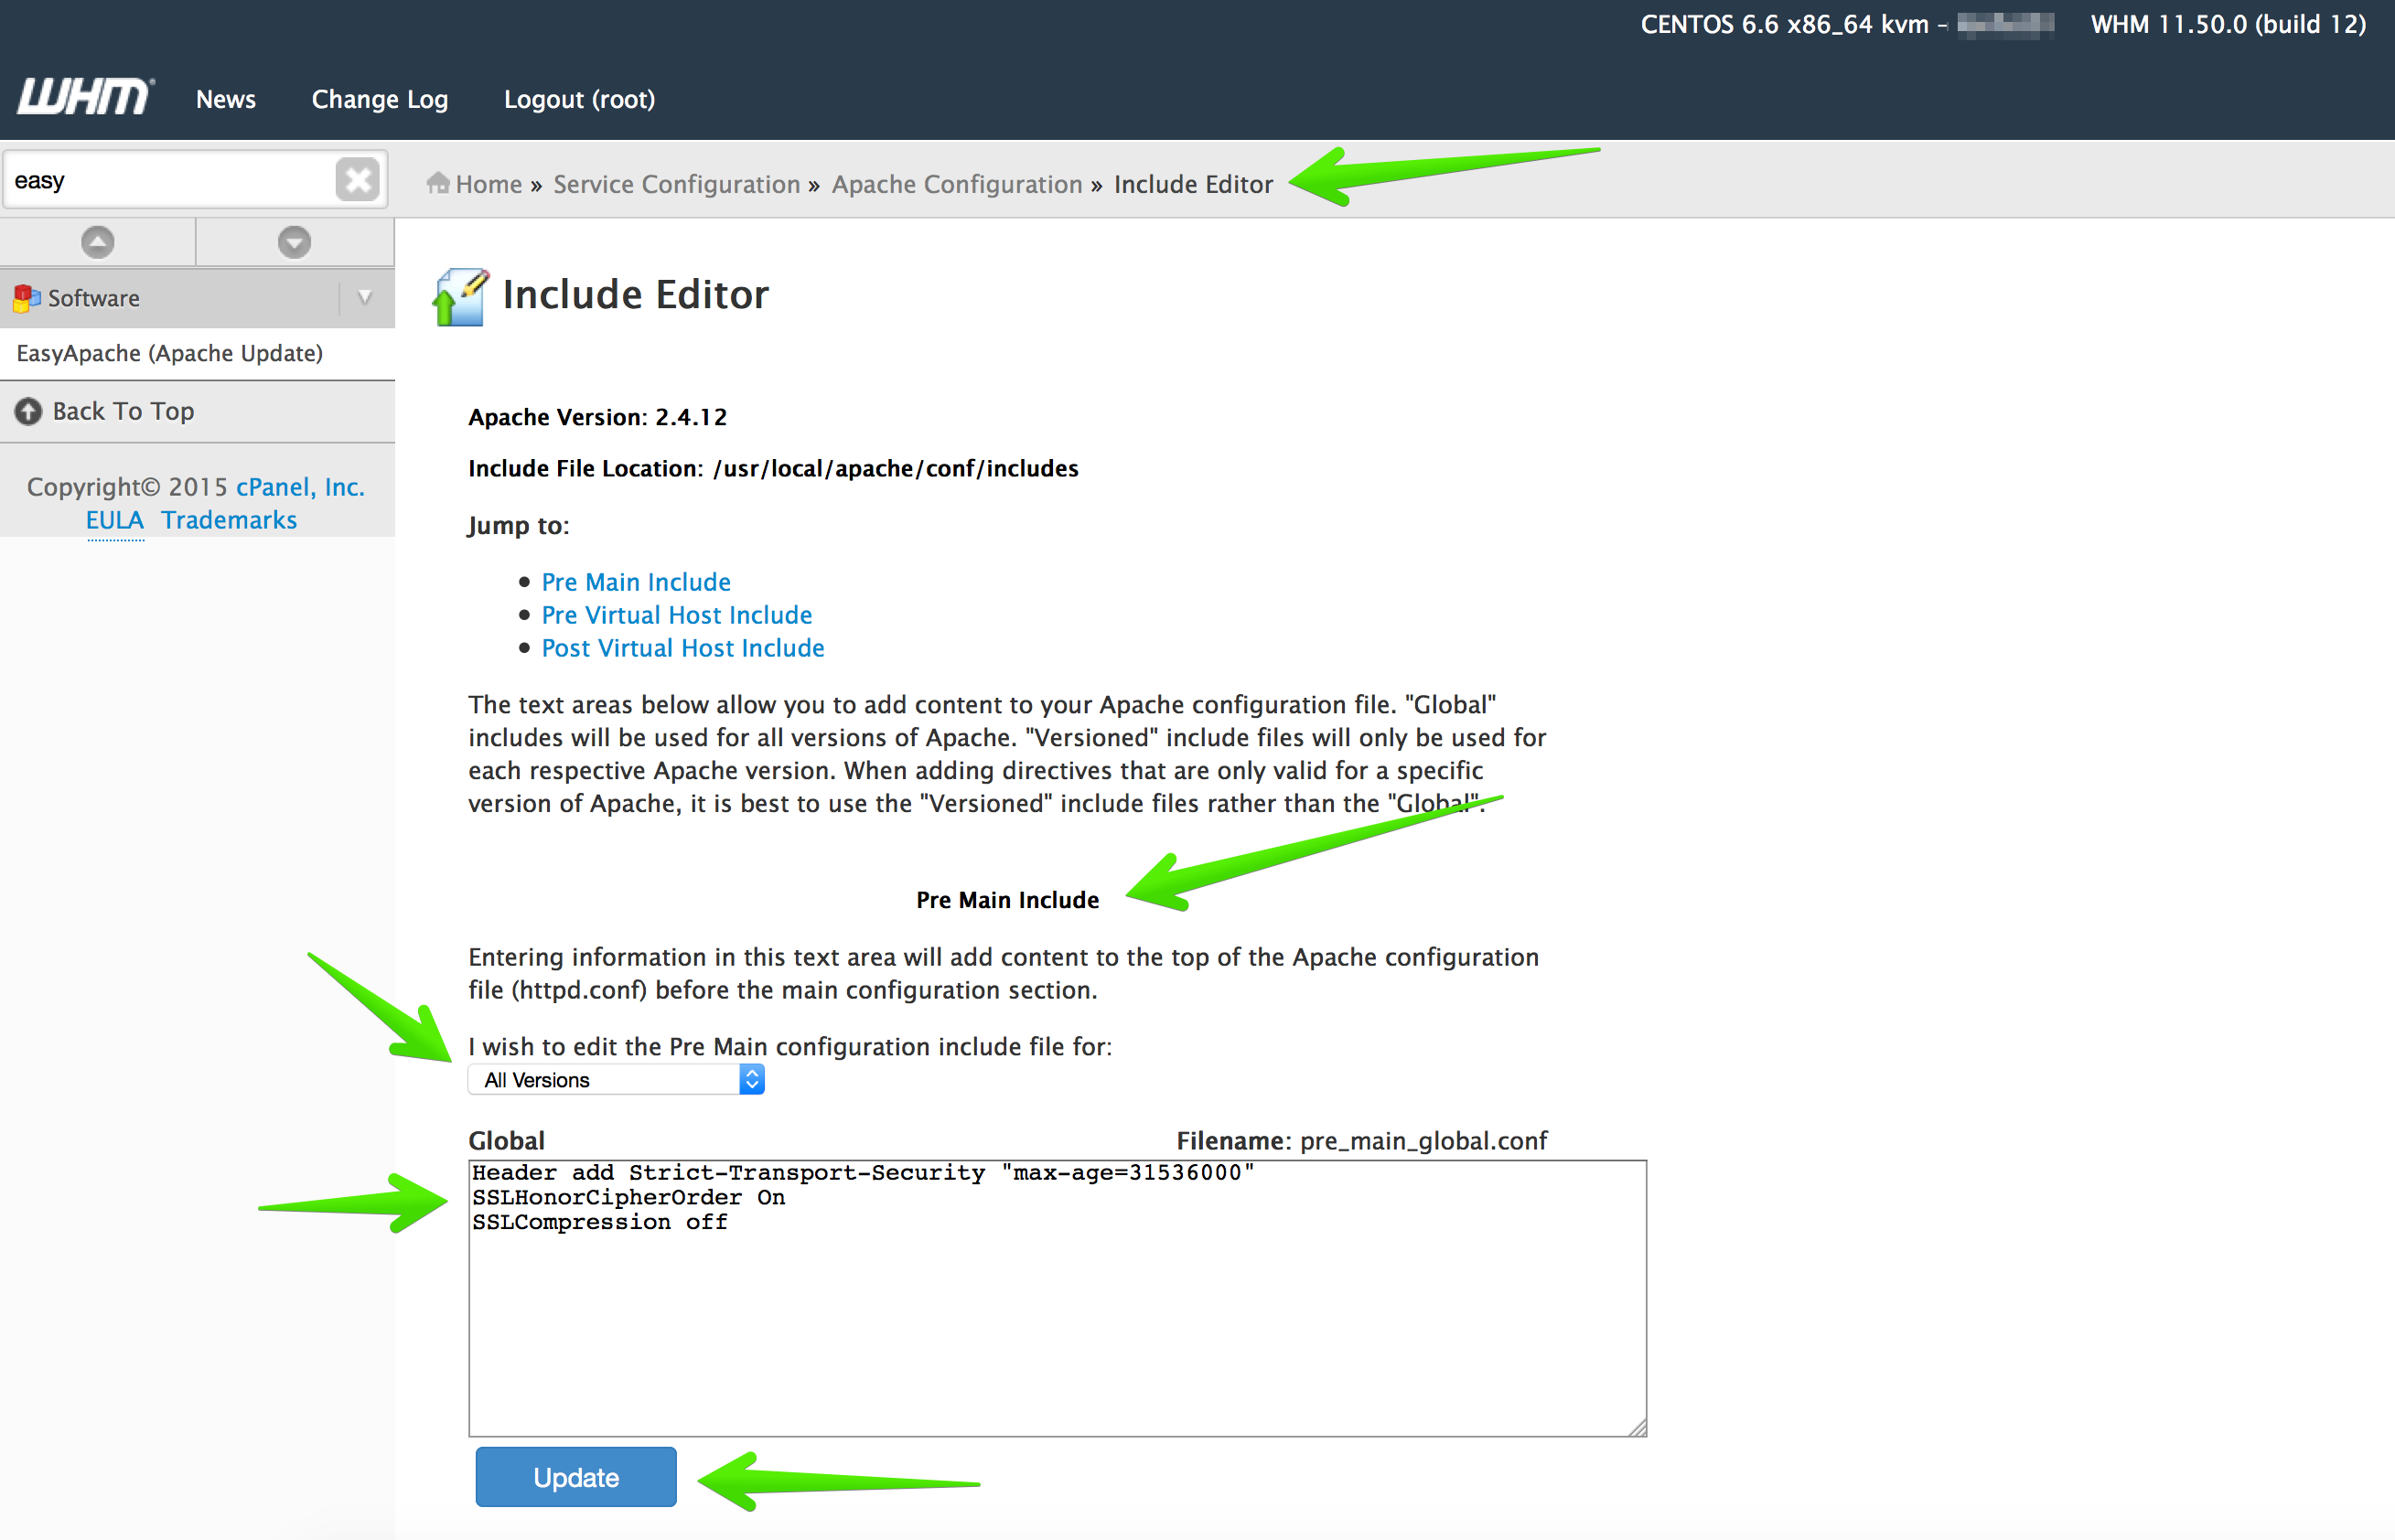
Task: Click the 'Include File Location' path text
Action: pyautogui.click(x=773, y=468)
